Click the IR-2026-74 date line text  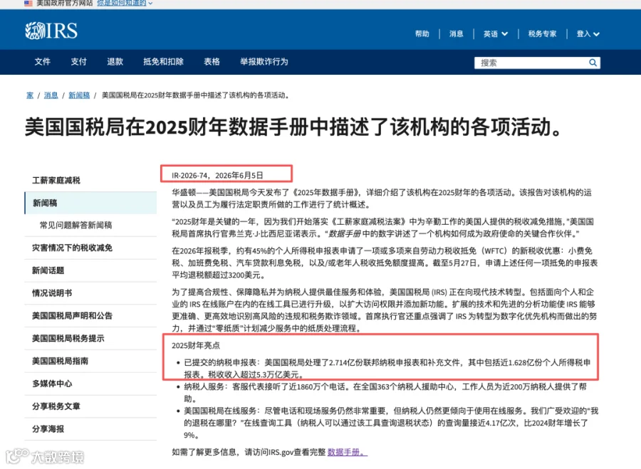point(217,175)
